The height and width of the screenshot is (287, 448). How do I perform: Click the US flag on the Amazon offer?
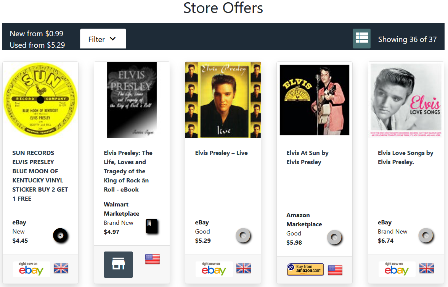(x=335, y=270)
